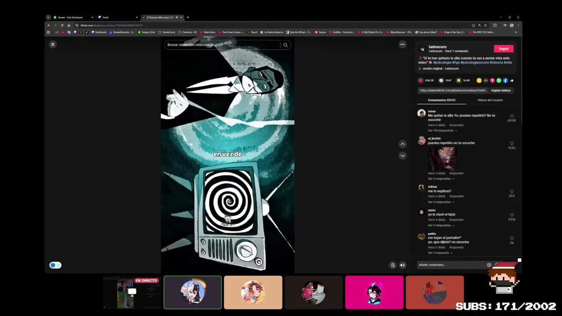562x316 pixels.
Task: Select the 'EN DIRECTO' live stream thumbnail
Action: (x=132, y=292)
